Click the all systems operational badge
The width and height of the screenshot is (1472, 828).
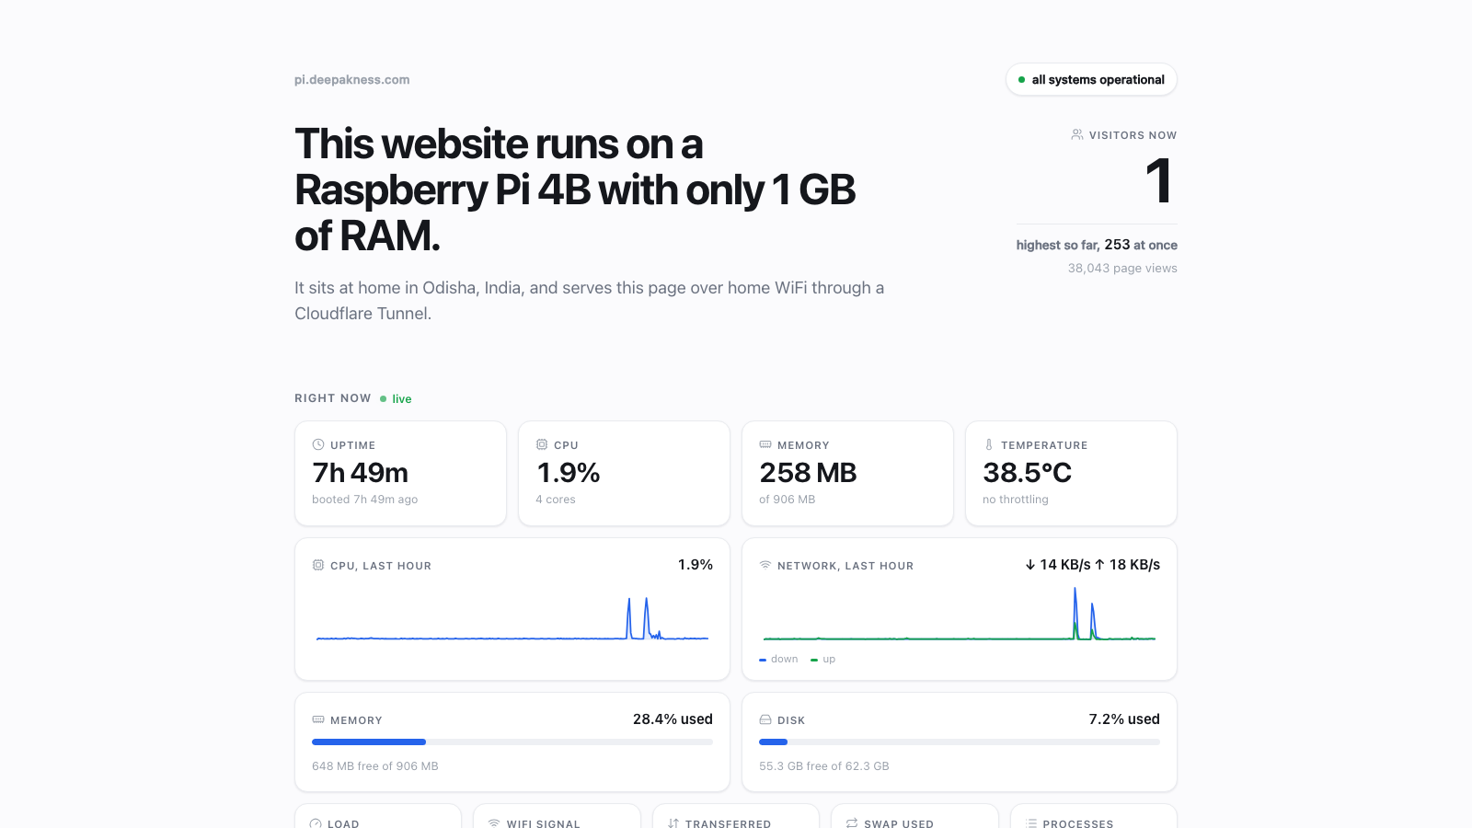click(1091, 80)
